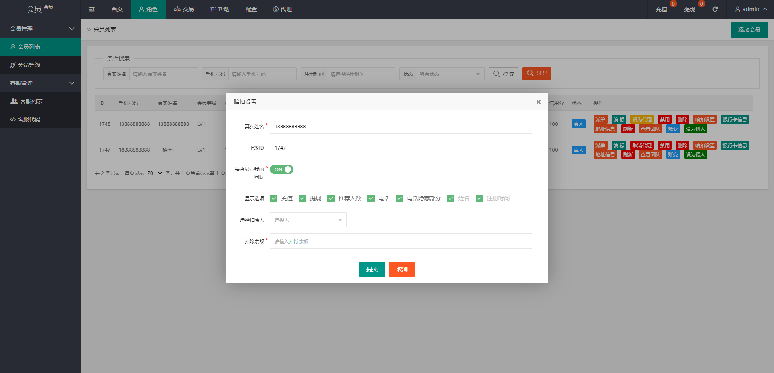Open the 选择扣除人 dropdown

(308, 220)
